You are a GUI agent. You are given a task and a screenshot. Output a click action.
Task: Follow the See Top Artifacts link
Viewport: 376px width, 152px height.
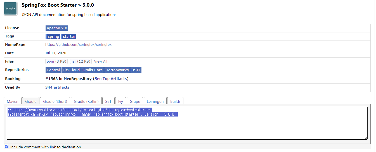[x=111, y=79]
